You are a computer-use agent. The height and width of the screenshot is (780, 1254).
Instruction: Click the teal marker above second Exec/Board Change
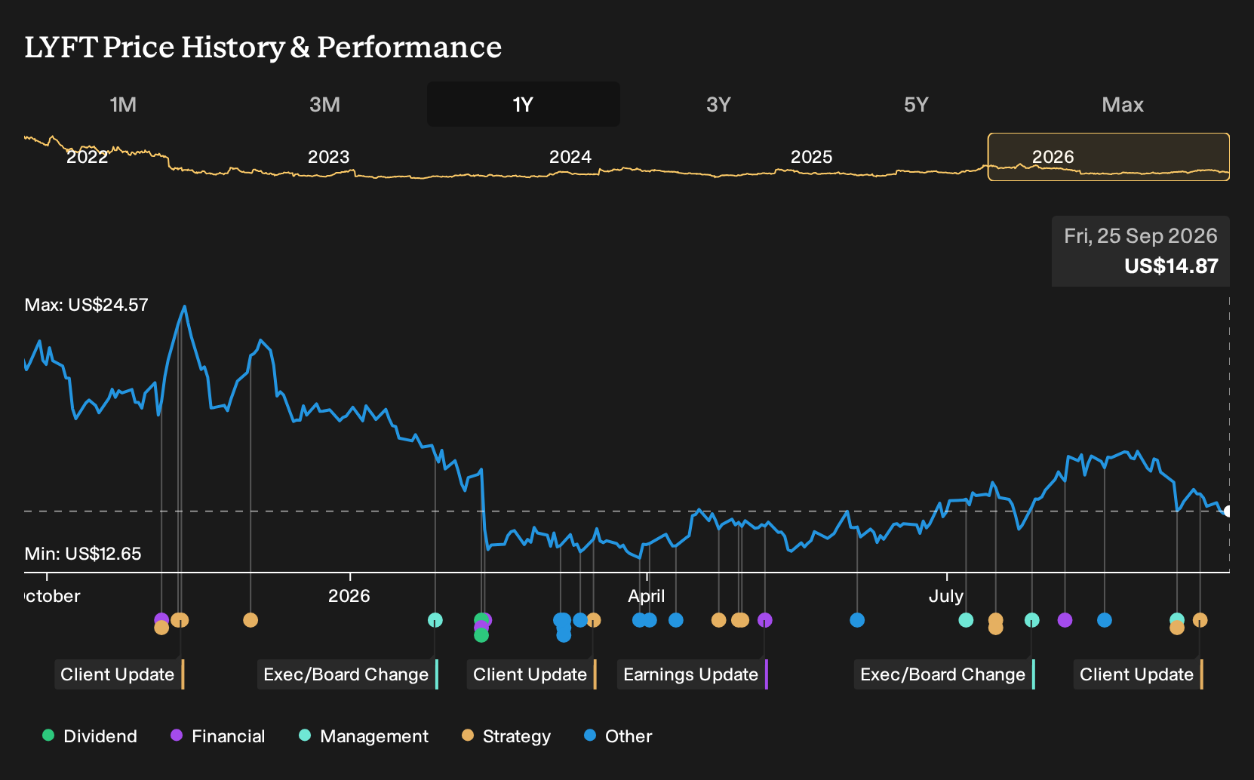tap(1032, 620)
